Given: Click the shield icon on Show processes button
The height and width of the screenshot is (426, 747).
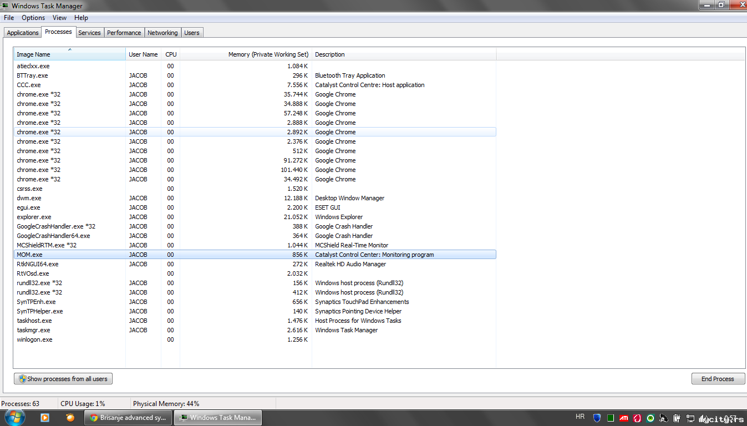Looking at the screenshot, I should click(22, 379).
